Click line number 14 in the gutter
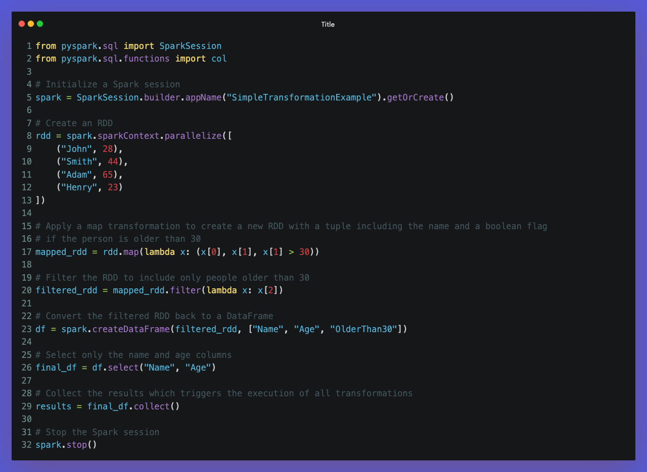This screenshot has width=647, height=472. (26, 213)
